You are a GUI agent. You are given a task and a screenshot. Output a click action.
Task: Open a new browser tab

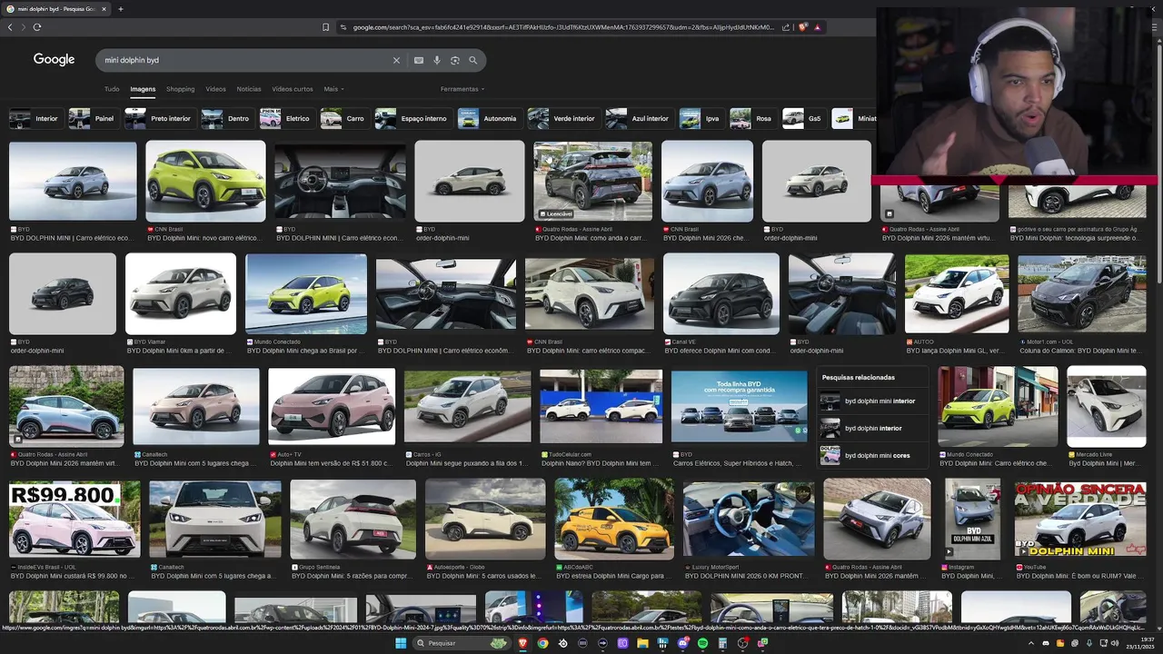click(120, 9)
